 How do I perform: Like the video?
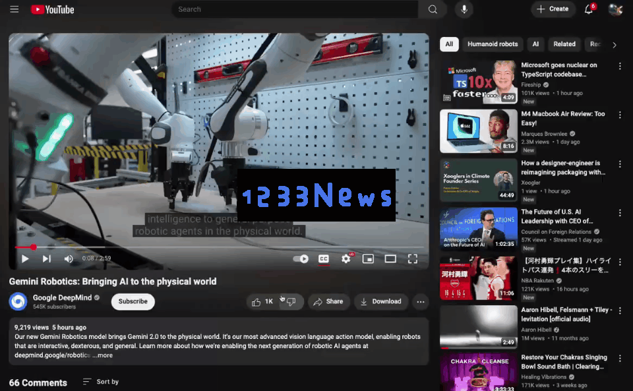click(x=262, y=301)
